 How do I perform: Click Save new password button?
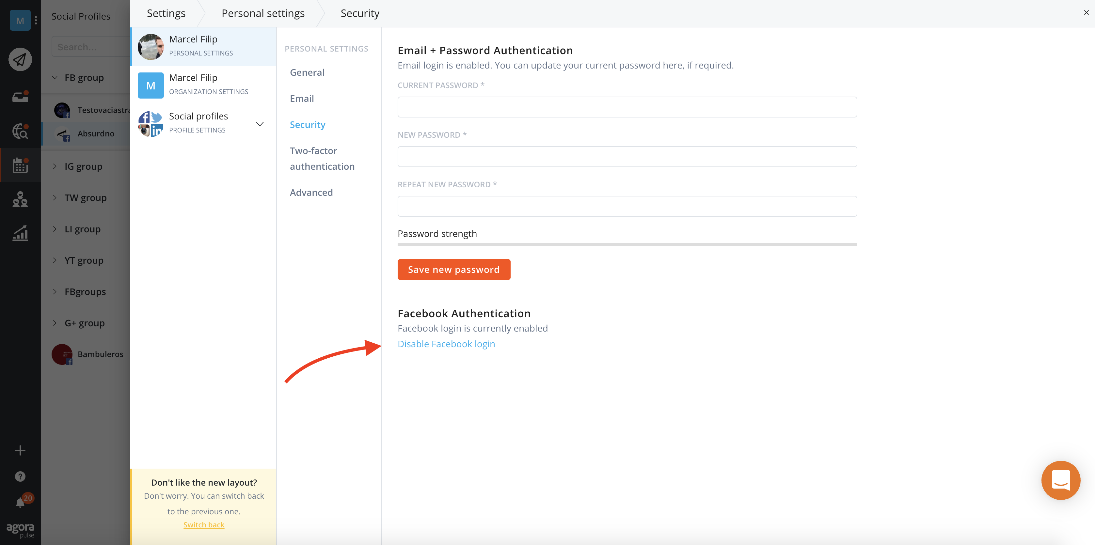453,269
